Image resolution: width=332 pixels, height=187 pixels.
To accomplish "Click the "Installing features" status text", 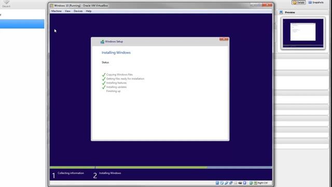I will 116,83.
